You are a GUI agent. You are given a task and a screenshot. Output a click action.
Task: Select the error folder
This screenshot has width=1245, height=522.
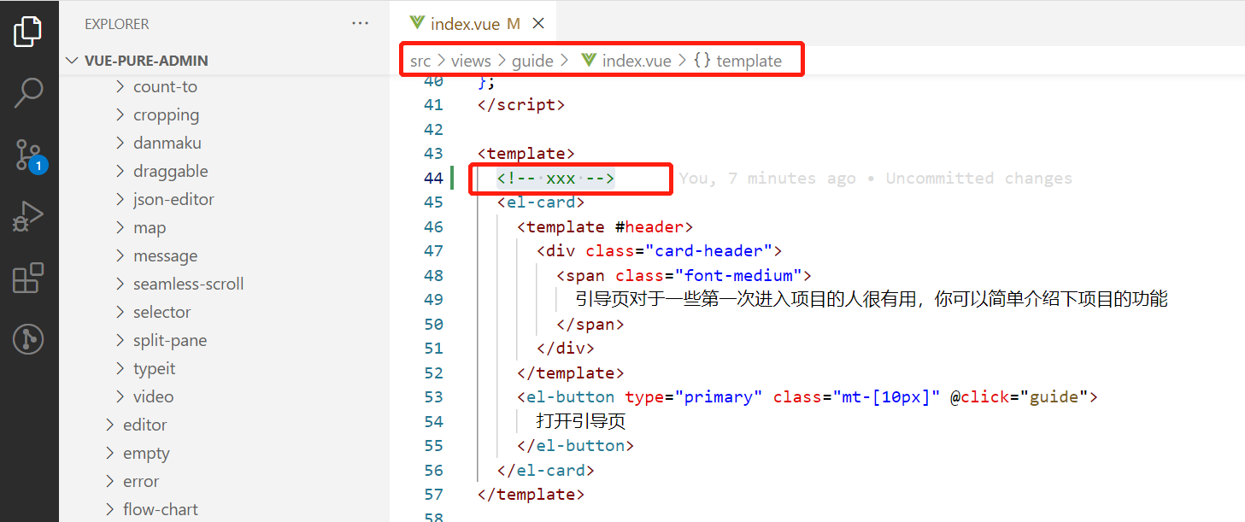pos(141,481)
